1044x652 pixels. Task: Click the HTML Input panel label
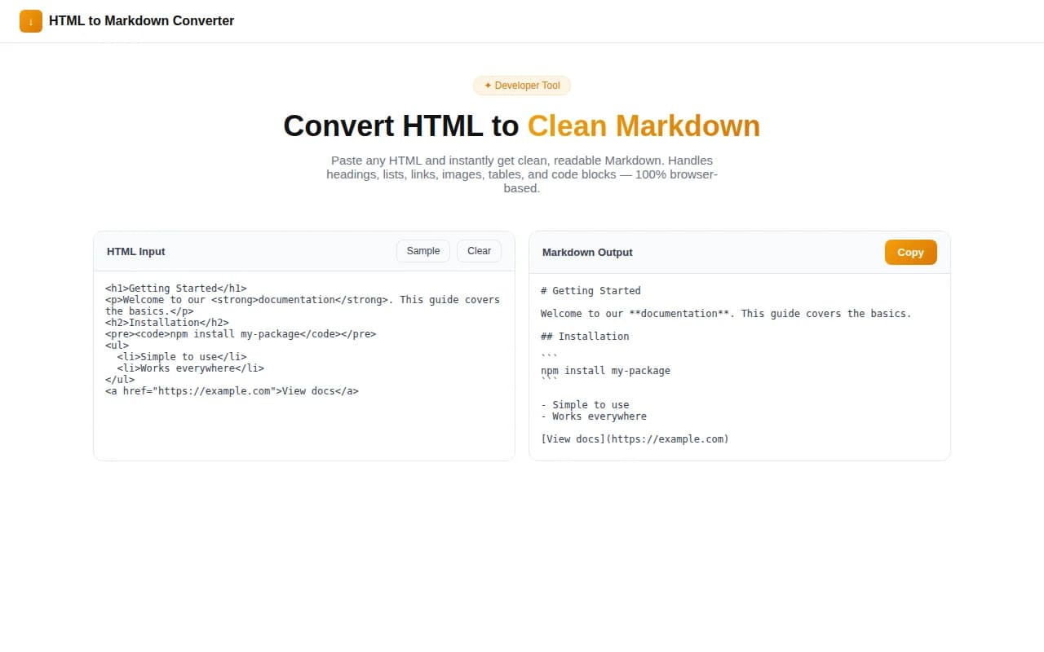(x=136, y=251)
